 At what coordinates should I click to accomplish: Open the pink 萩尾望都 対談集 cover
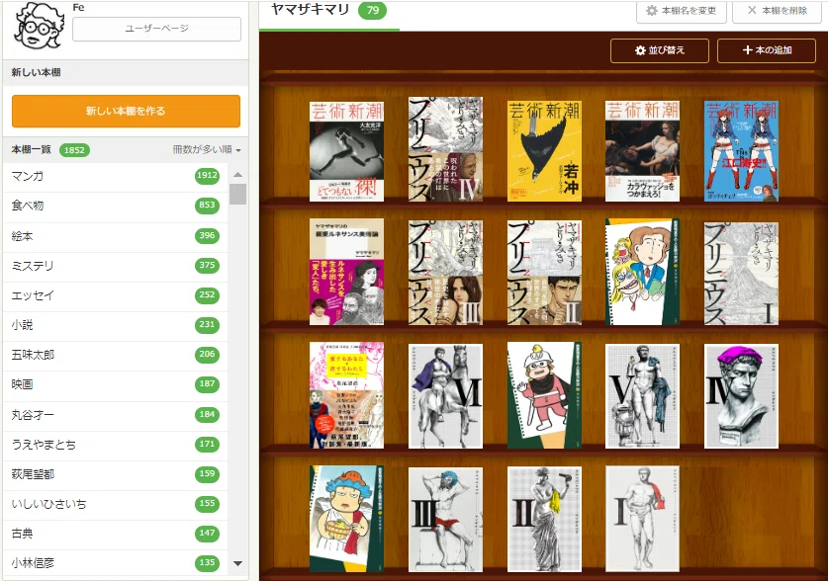tap(346, 395)
